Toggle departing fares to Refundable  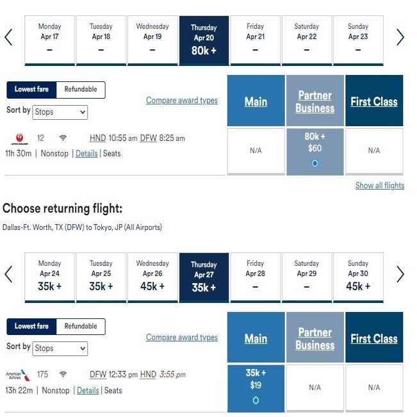pyautogui.click(x=81, y=90)
